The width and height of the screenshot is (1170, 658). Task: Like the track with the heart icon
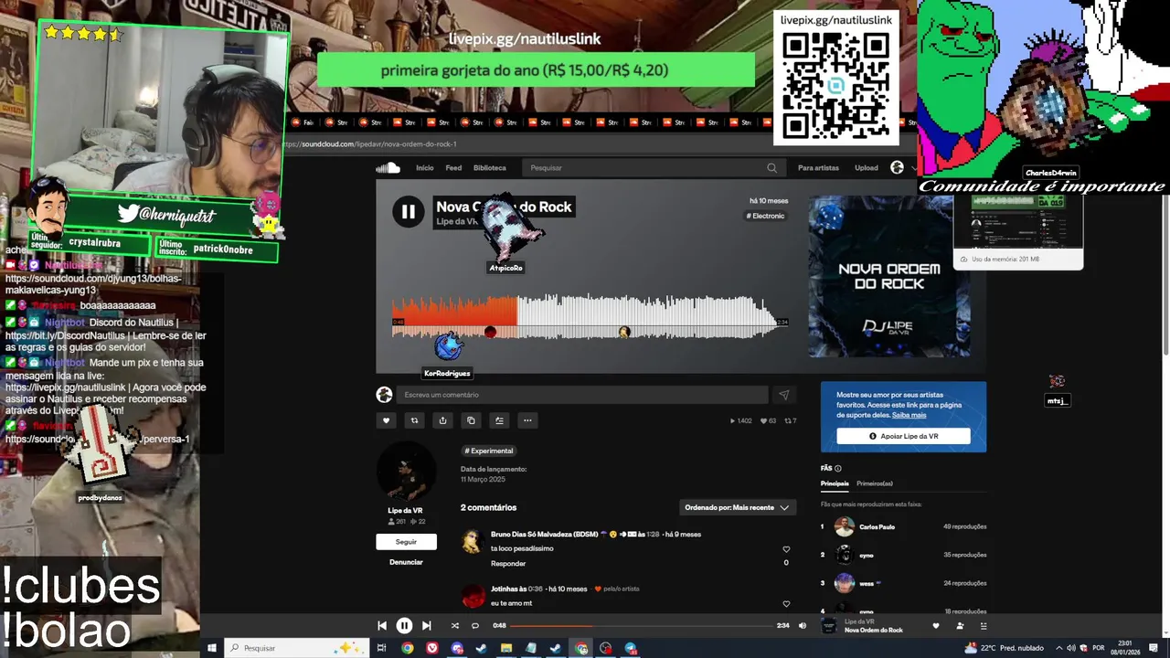tap(386, 420)
